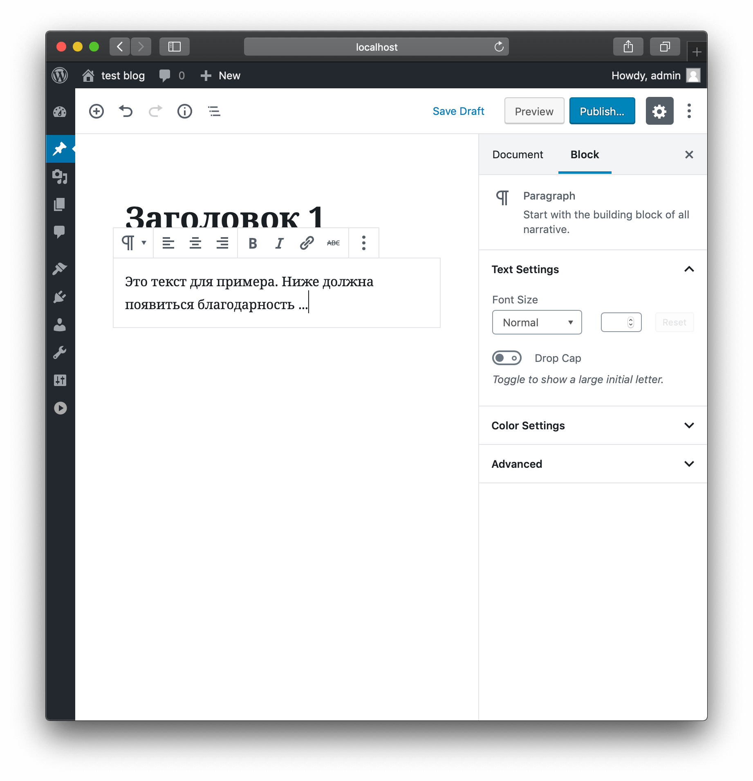Open the Content Structure info popup

pos(184,111)
